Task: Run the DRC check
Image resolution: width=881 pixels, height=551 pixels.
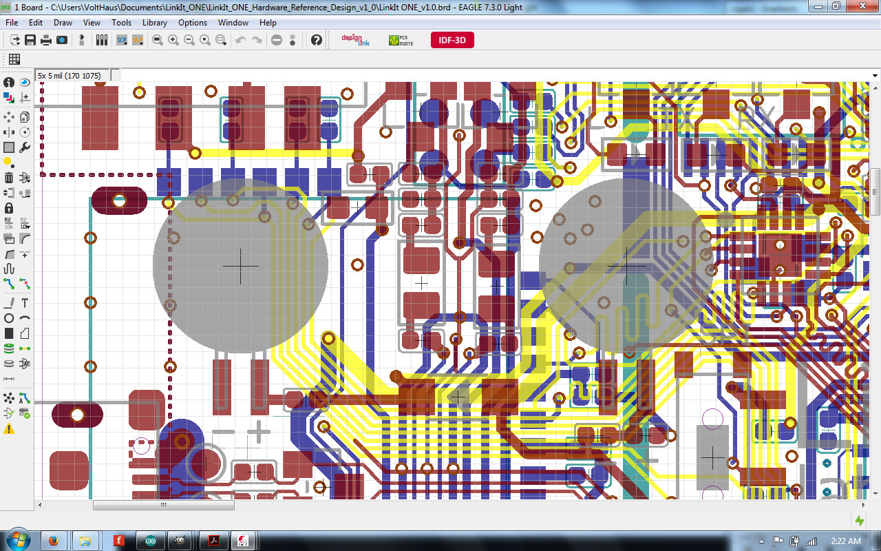Action: click(25, 413)
